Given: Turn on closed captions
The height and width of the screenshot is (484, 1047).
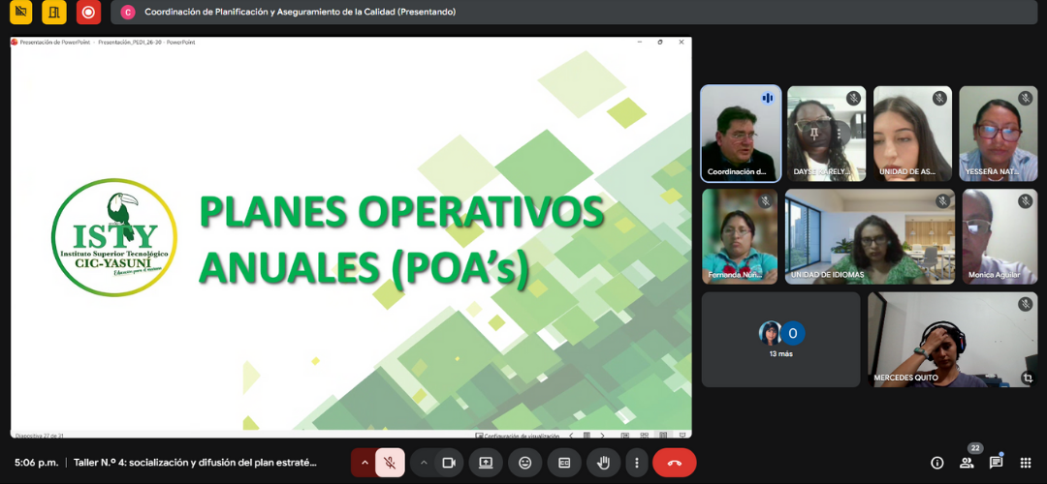Looking at the screenshot, I should click(x=563, y=463).
